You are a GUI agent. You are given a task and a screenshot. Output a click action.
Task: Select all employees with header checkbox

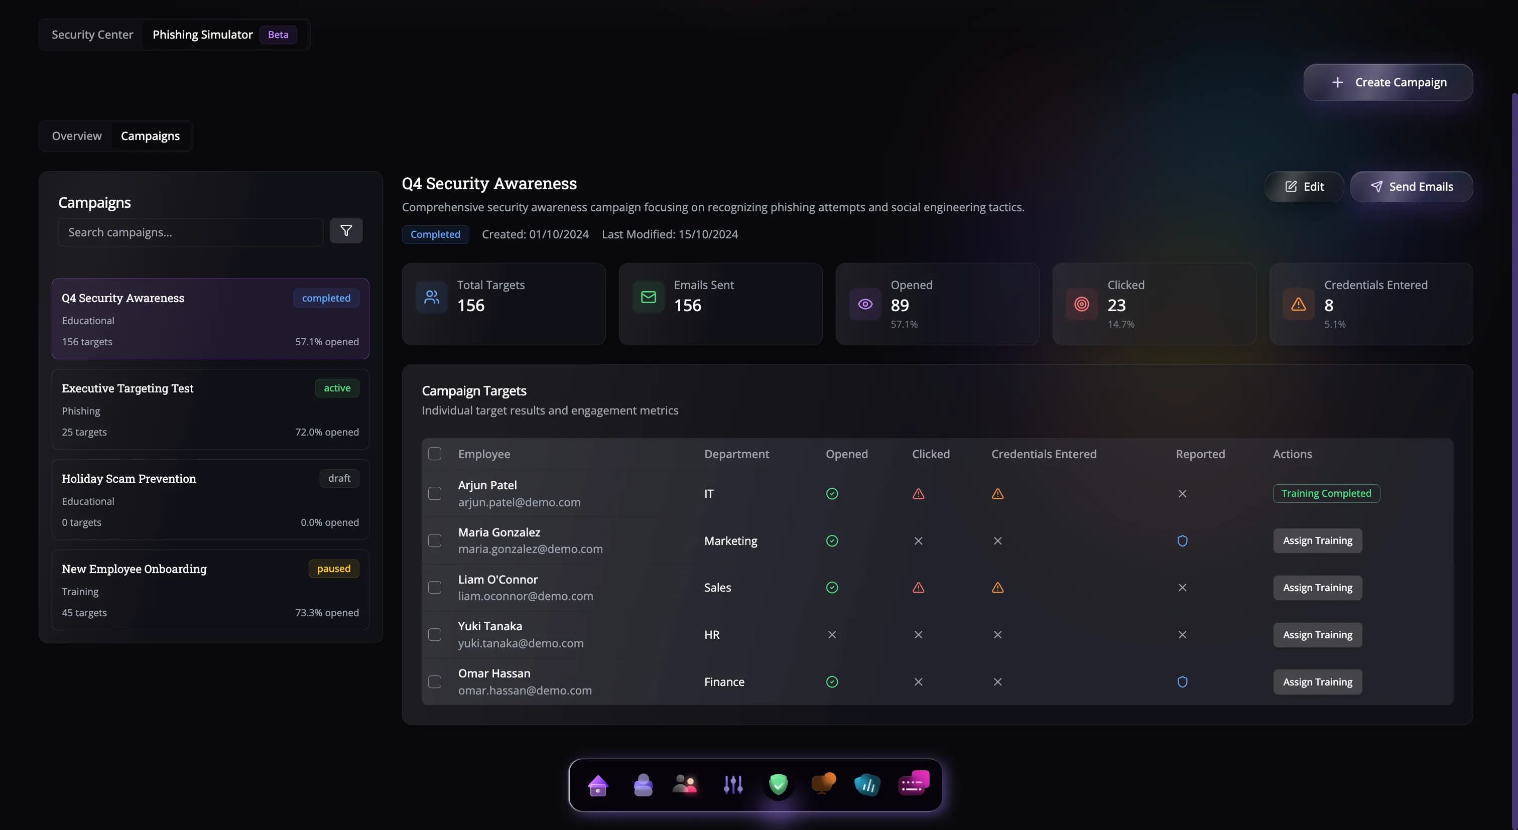click(434, 454)
